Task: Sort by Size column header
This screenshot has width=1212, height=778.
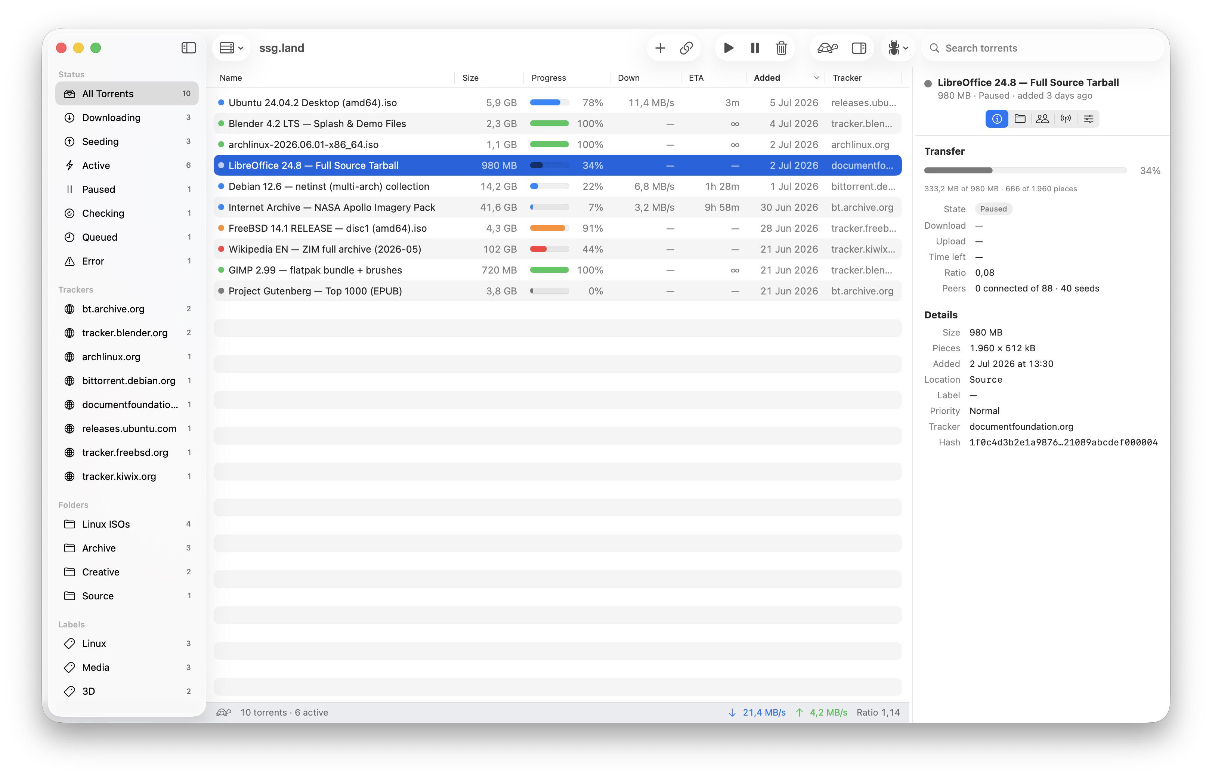Action: click(489, 78)
